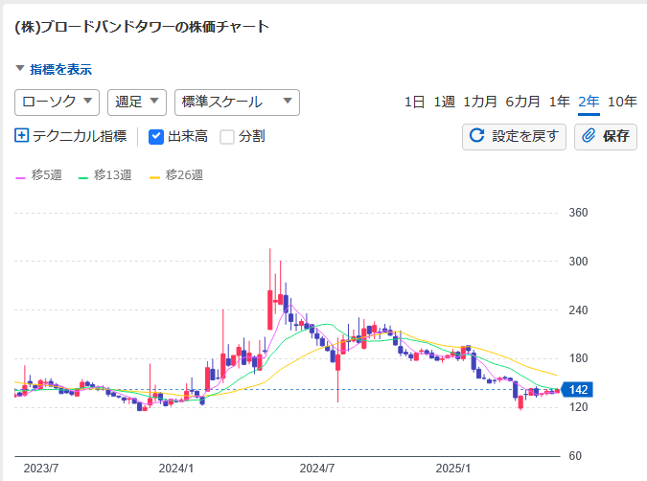
Task: Click the 2024/7 date axis label
Action: (x=317, y=469)
